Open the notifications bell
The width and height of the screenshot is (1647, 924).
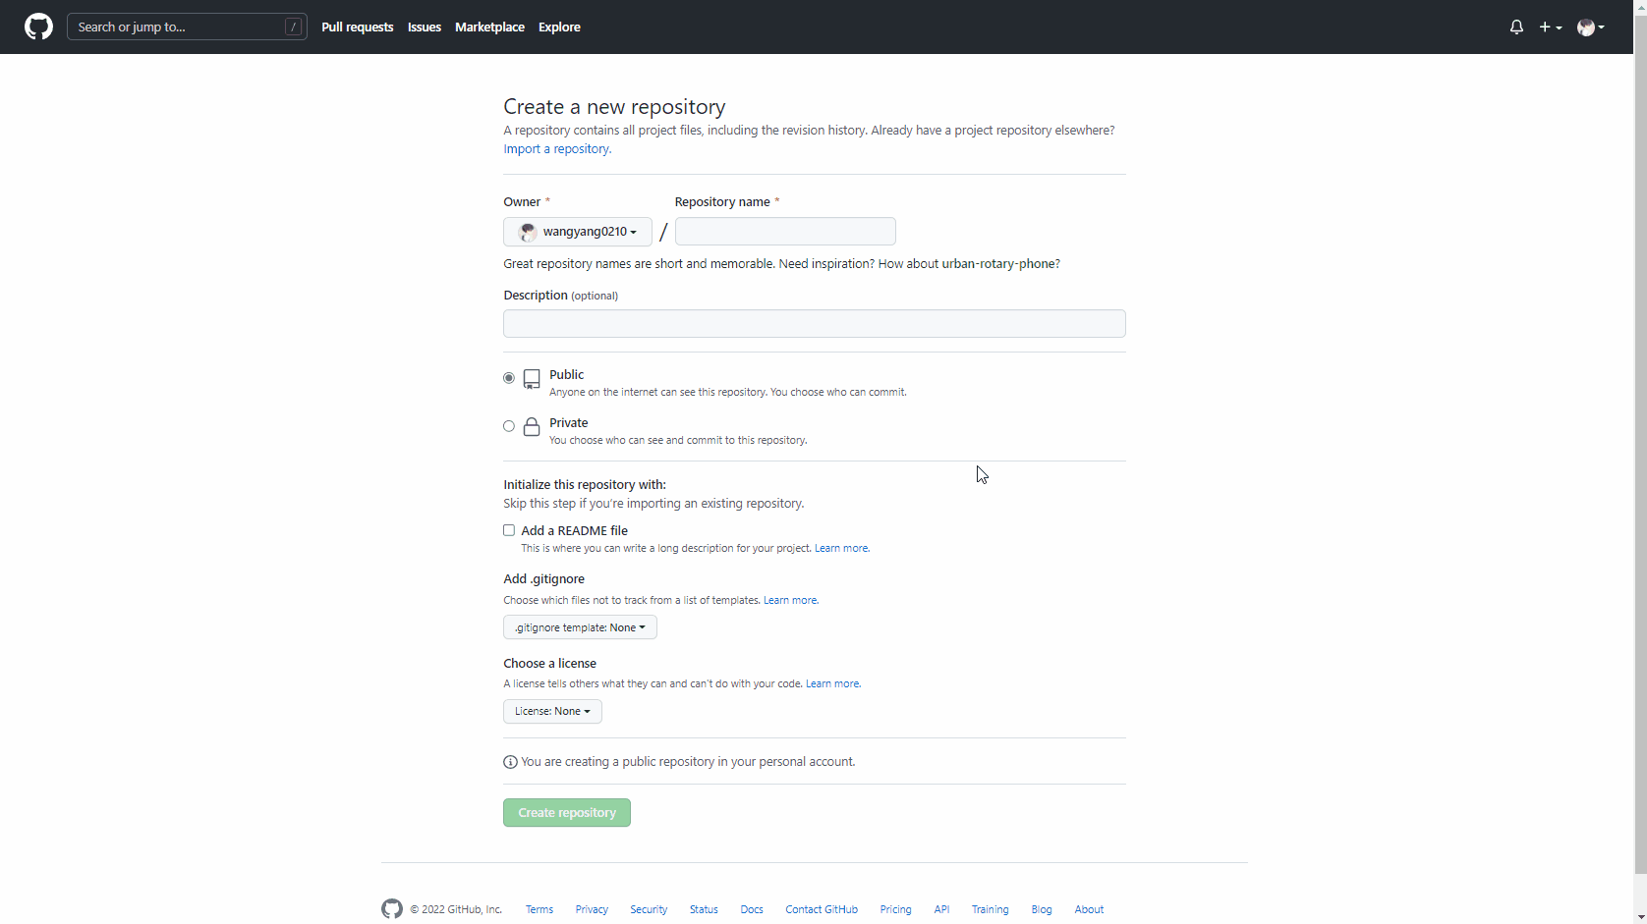pos(1515,27)
